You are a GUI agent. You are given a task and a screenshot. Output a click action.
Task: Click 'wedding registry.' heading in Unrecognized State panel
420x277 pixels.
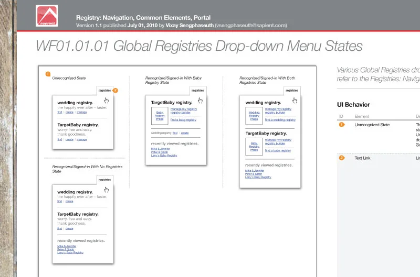click(x=75, y=103)
